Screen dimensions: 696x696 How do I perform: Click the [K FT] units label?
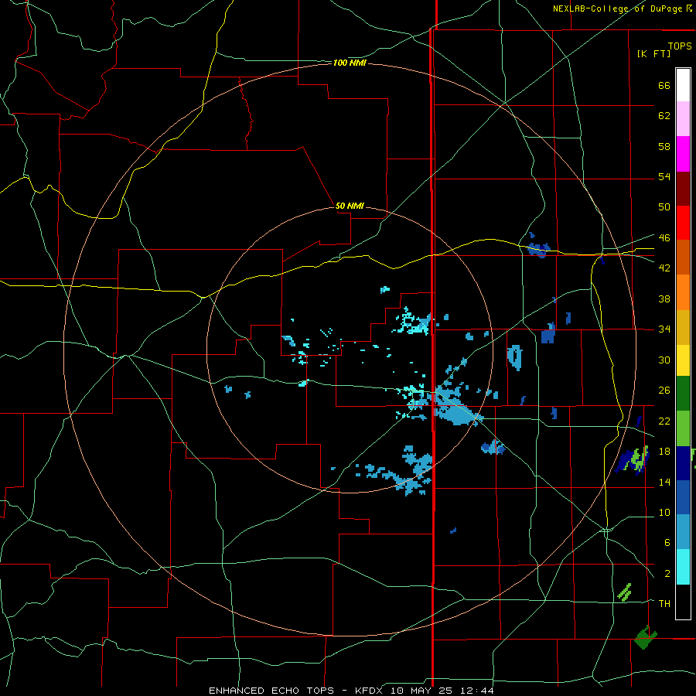tap(653, 53)
